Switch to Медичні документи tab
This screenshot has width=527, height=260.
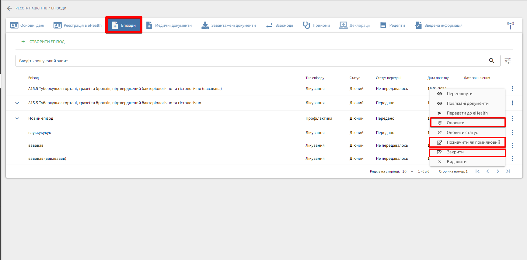169,25
